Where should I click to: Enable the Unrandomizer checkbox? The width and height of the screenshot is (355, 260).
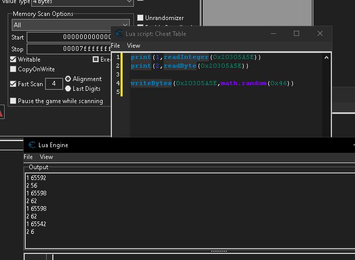141,18
